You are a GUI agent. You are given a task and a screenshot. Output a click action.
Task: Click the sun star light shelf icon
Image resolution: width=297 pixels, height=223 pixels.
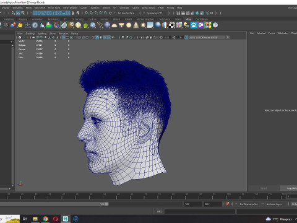[x=143, y=25]
